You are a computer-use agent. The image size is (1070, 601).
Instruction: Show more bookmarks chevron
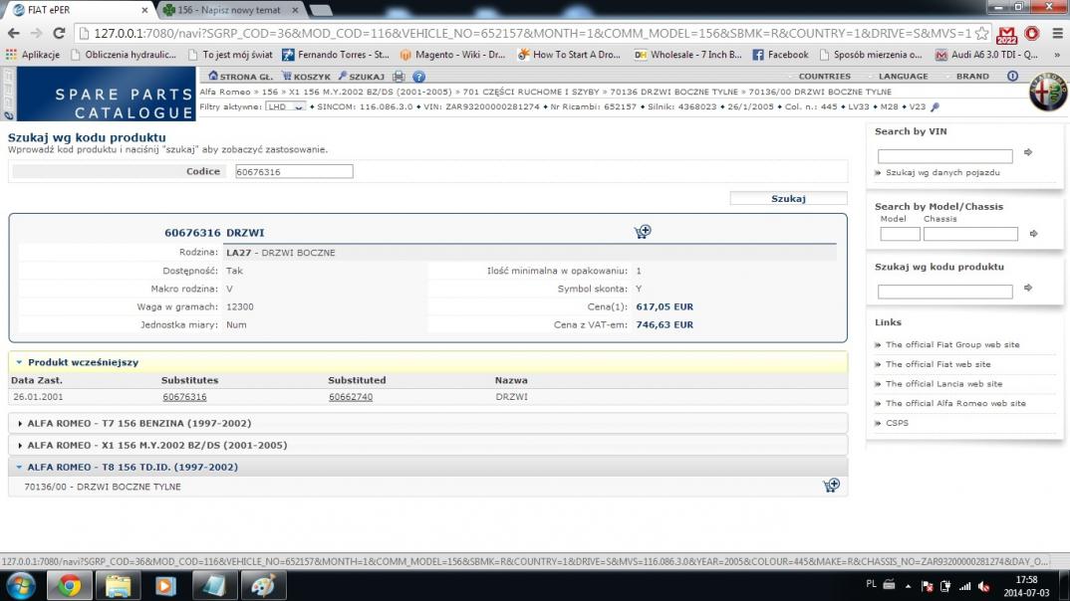(1057, 55)
